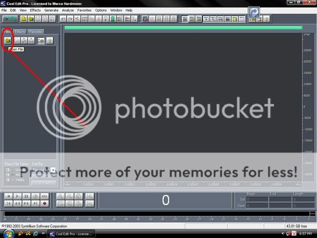This screenshot has width=317, height=238.
Task: Click the Sel Begin field
Action: pyautogui.click(x=257, y=200)
